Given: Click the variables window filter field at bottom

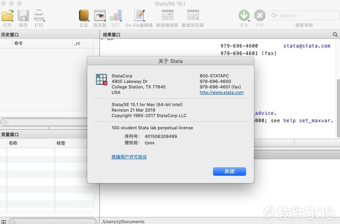Looking at the screenshot, I should point(53,221).
